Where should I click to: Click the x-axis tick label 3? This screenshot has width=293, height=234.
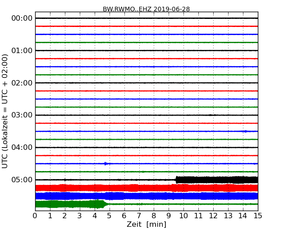point(80,216)
